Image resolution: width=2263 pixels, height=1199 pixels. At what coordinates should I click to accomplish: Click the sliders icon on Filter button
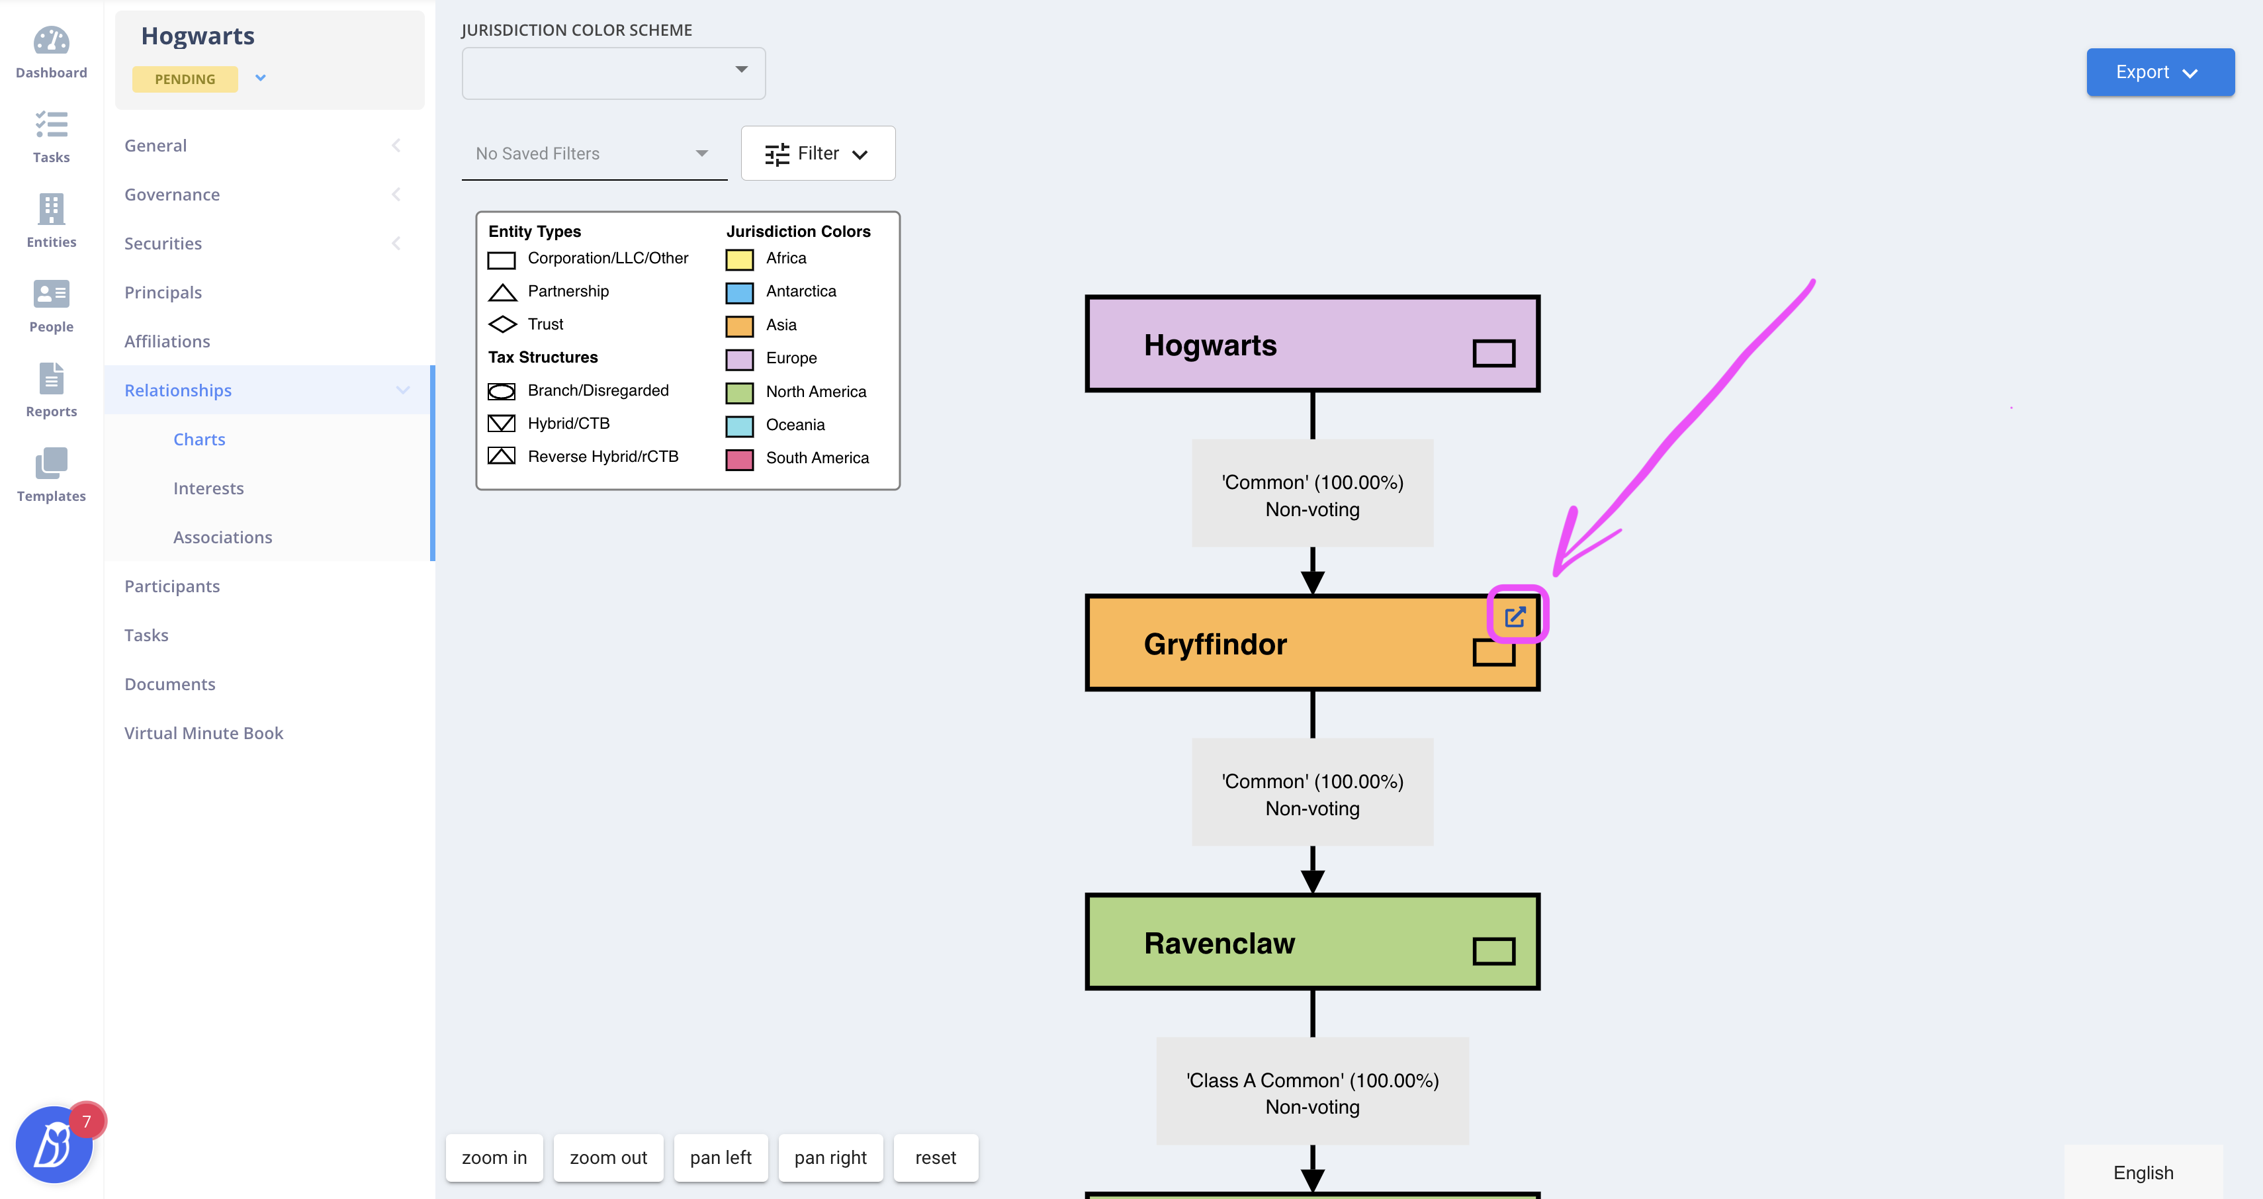pos(777,154)
